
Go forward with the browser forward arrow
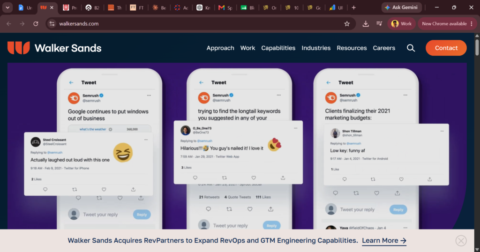click(x=22, y=23)
